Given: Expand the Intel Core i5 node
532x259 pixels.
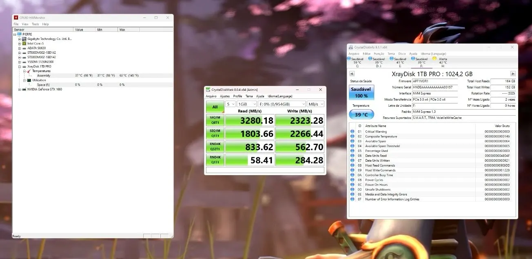Looking at the screenshot, I should click(x=19, y=43).
